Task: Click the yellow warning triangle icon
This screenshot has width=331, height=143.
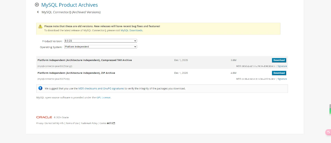Action: tap(40, 26)
